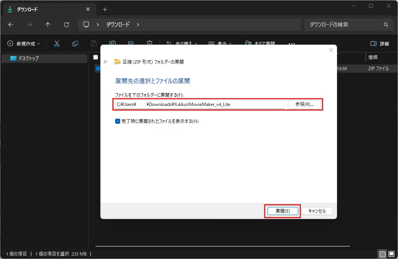This screenshot has width=398, height=259.
Task: Click the back arrow in the extraction dialog
Action: (106, 62)
